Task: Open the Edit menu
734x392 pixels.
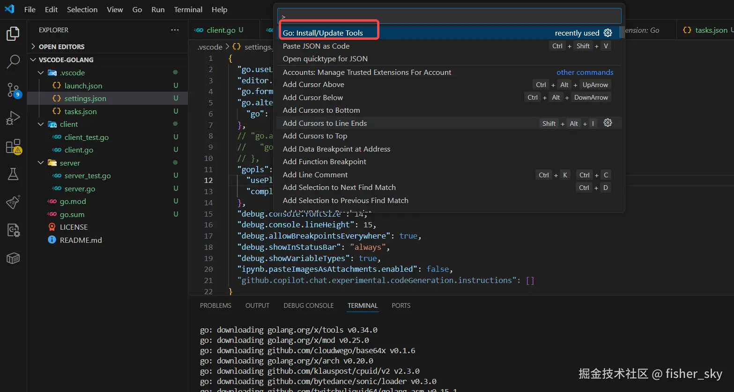Action: (52, 9)
